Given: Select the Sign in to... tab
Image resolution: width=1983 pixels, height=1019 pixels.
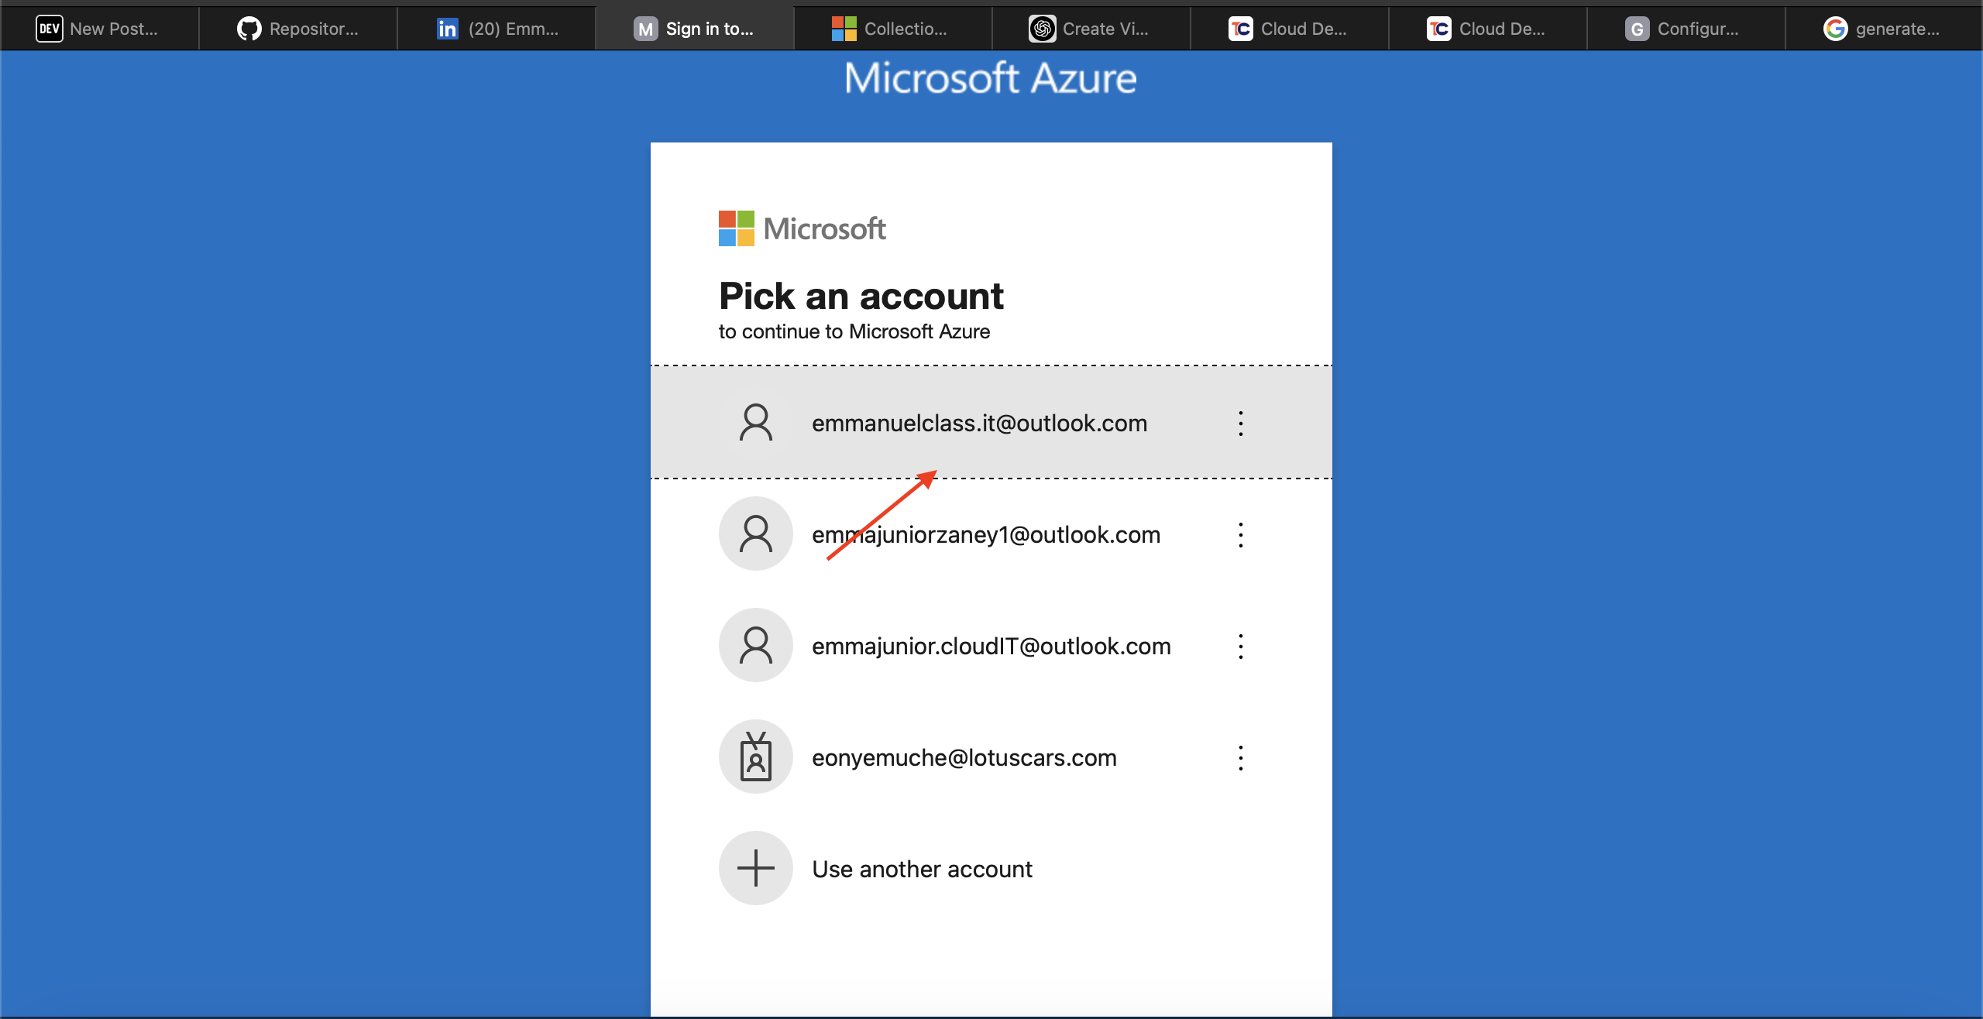Looking at the screenshot, I should coord(695,29).
